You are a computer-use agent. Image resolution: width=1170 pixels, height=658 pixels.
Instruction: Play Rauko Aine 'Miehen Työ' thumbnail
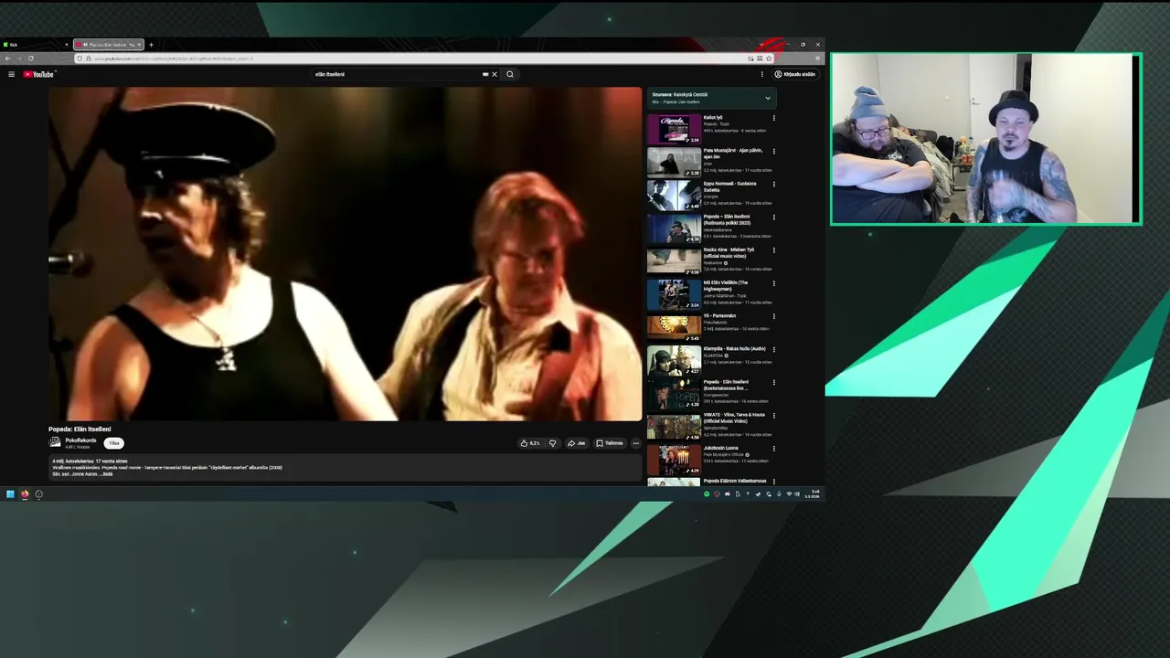pos(674,261)
